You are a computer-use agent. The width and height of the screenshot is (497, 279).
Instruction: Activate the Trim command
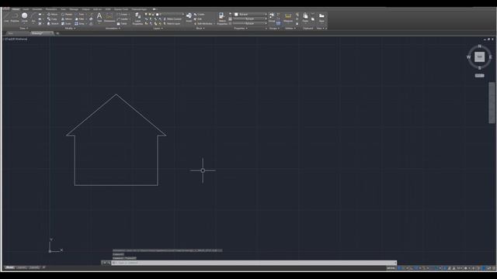pyautogui.click(x=80, y=15)
